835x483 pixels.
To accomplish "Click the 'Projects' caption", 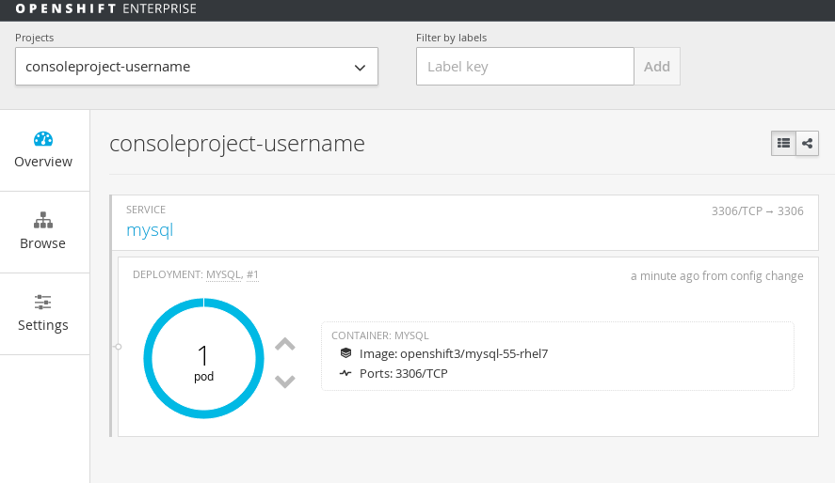I will click(34, 38).
